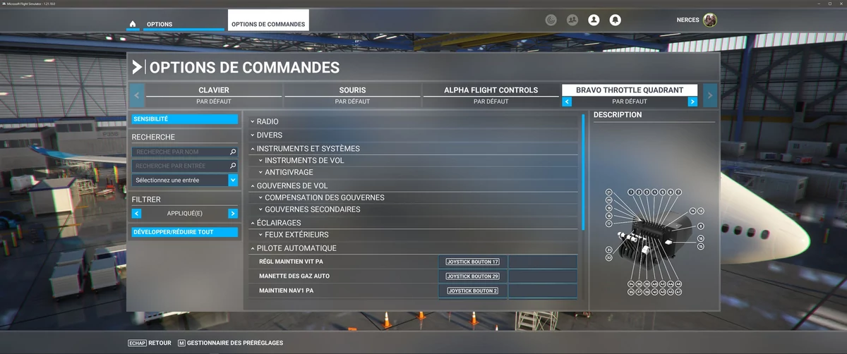
Task: Show the next device tabs arrow
Action: coord(710,95)
